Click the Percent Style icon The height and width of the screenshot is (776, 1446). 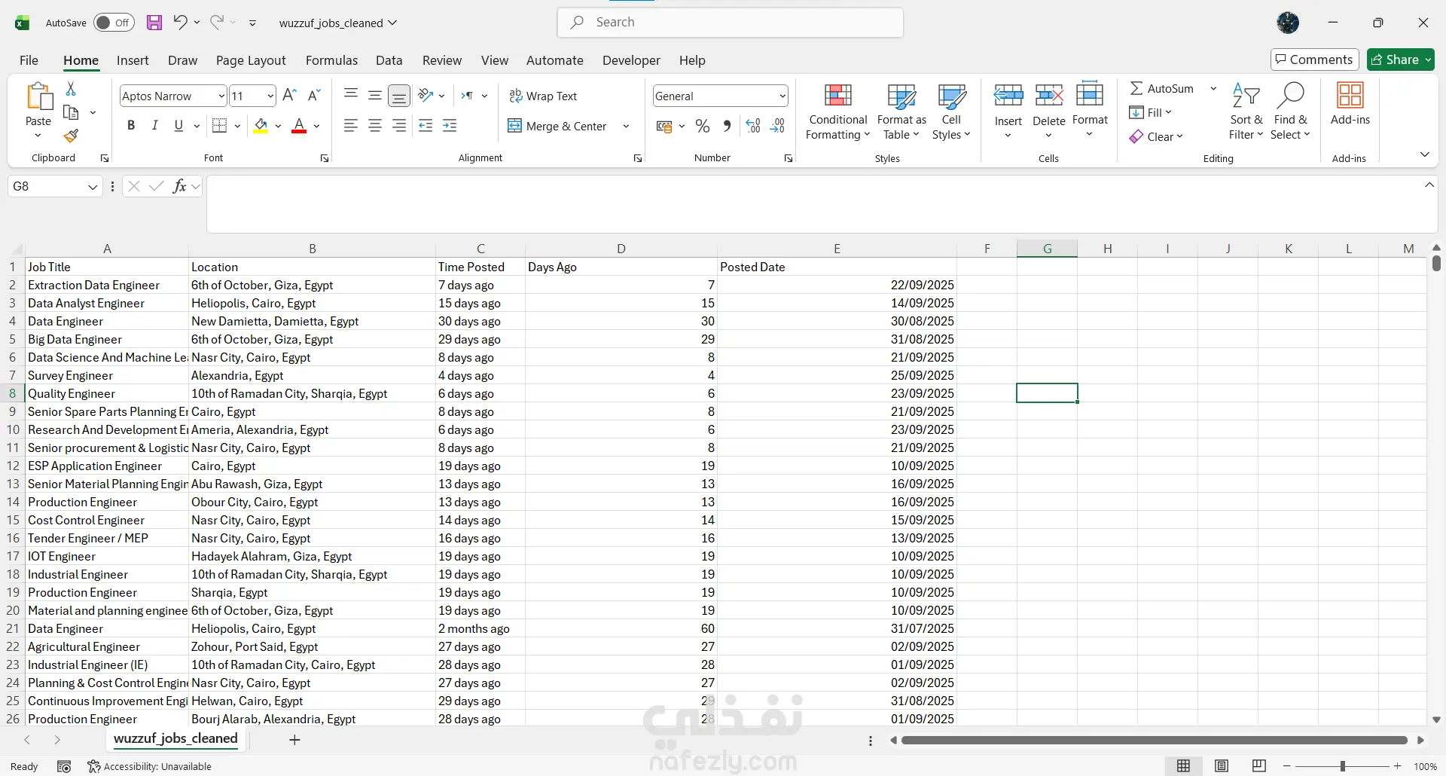point(703,126)
